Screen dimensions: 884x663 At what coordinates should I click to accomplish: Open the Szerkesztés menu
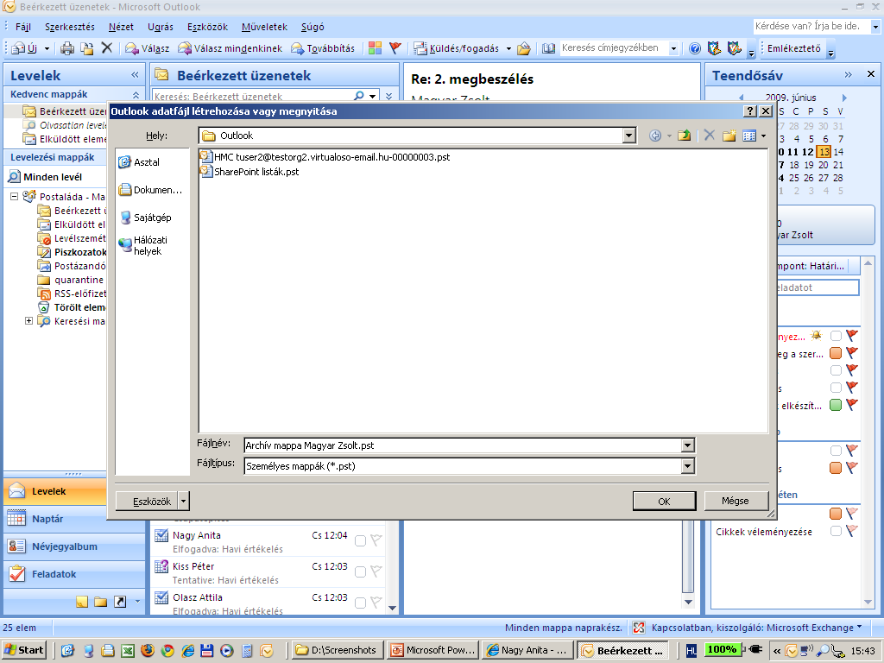[70, 27]
